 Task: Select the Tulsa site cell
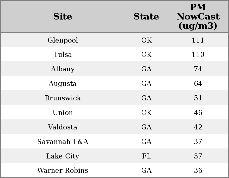click(x=63, y=55)
